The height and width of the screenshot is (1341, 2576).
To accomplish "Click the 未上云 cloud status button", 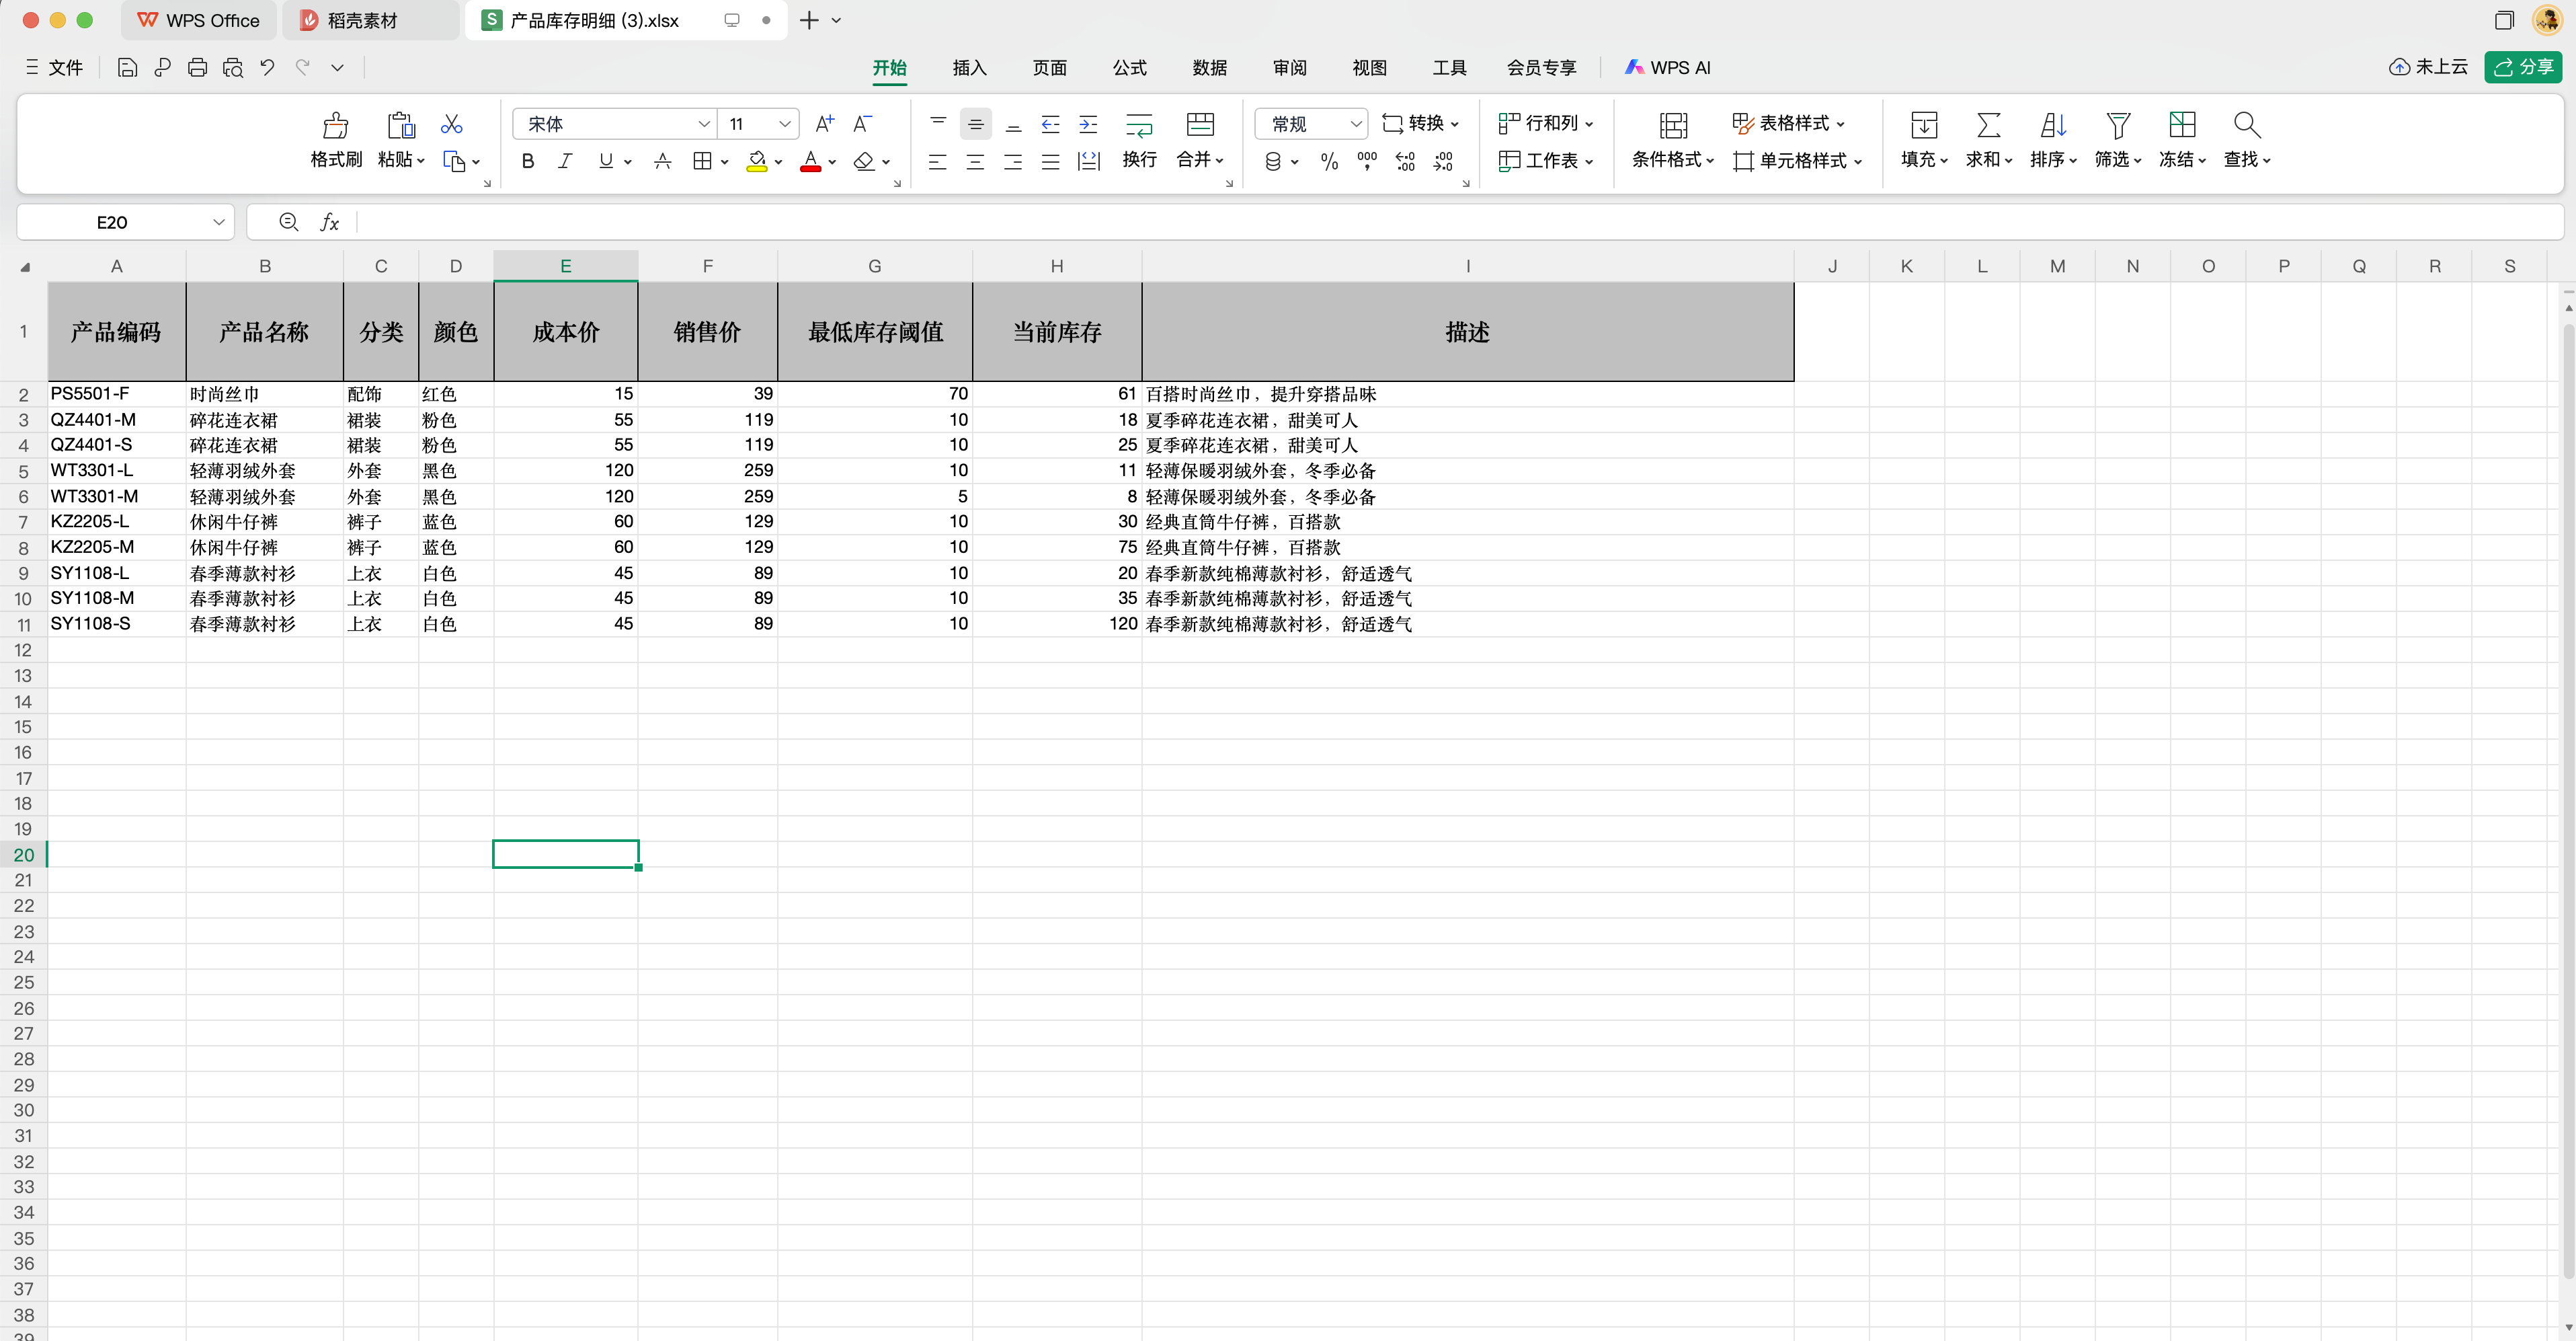I will click(x=2428, y=67).
